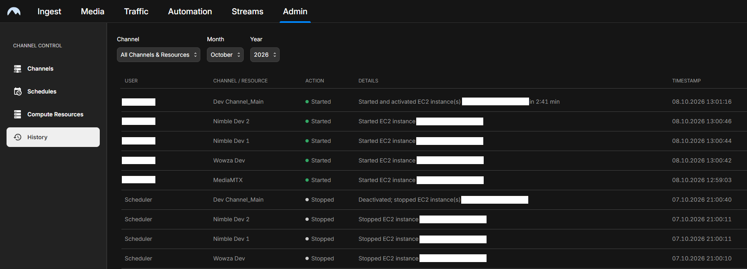This screenshot has height=269, width=747.
Task: Click the ACTION column header
Action: click(315, 81)
